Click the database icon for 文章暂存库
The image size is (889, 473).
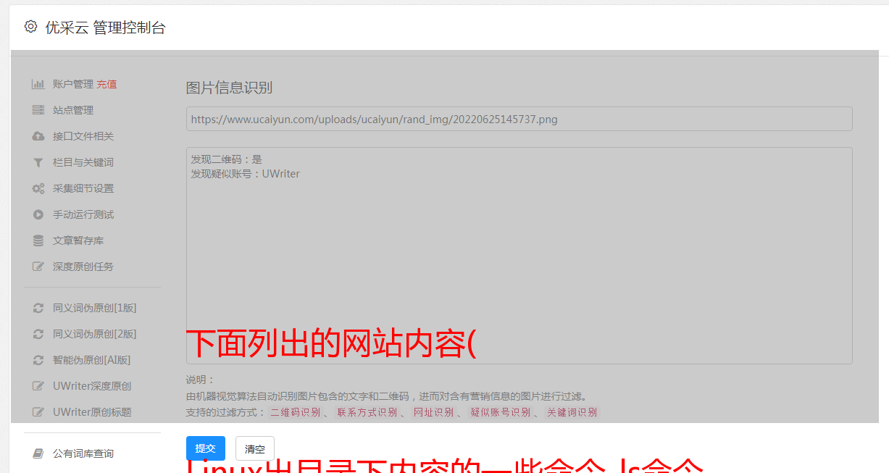(x=38, y=240)
